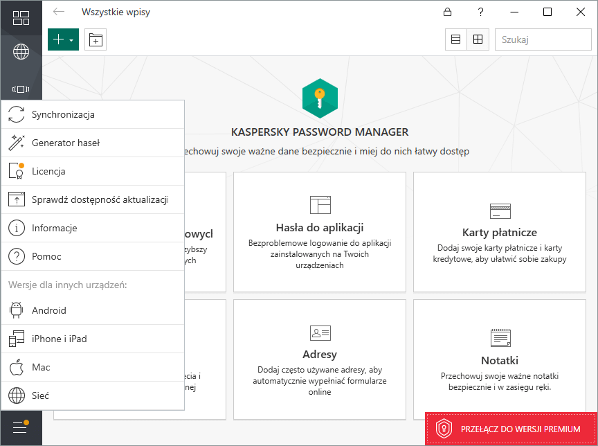This screenshot has height=446, width=598.
Task: Click Przełącz do wersji premium banner
Action: tap(511, 429)
